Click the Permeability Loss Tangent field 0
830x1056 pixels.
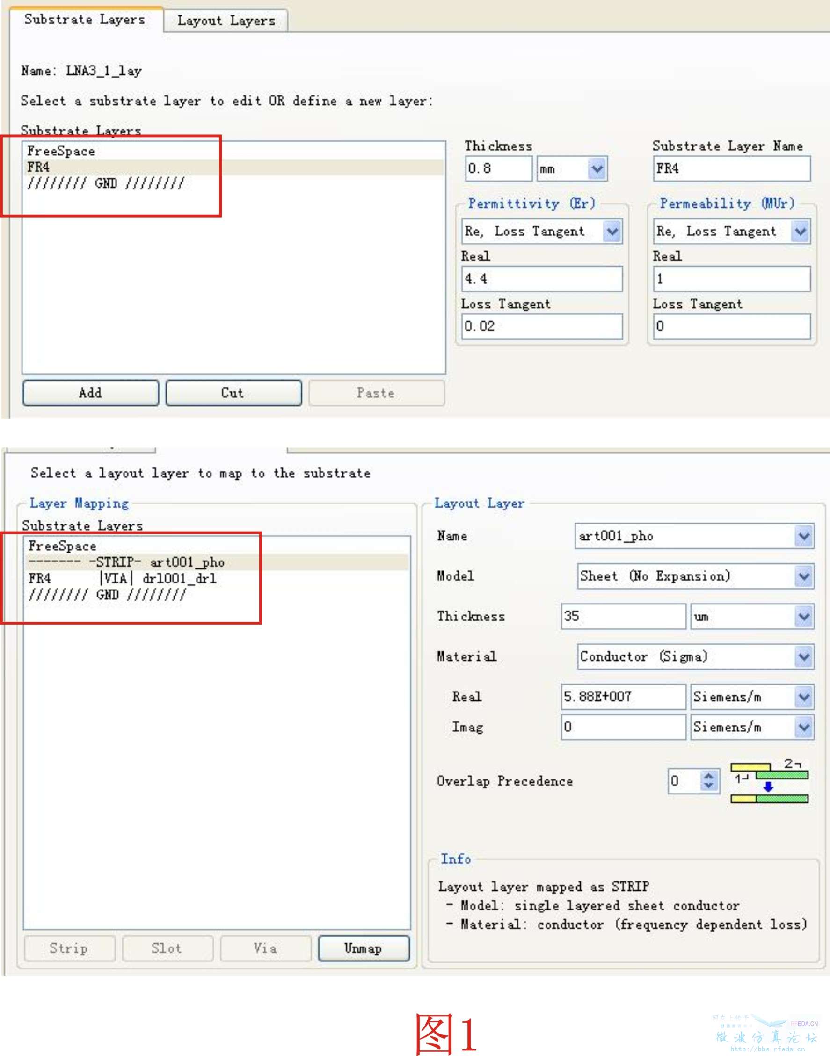point(731,326)
